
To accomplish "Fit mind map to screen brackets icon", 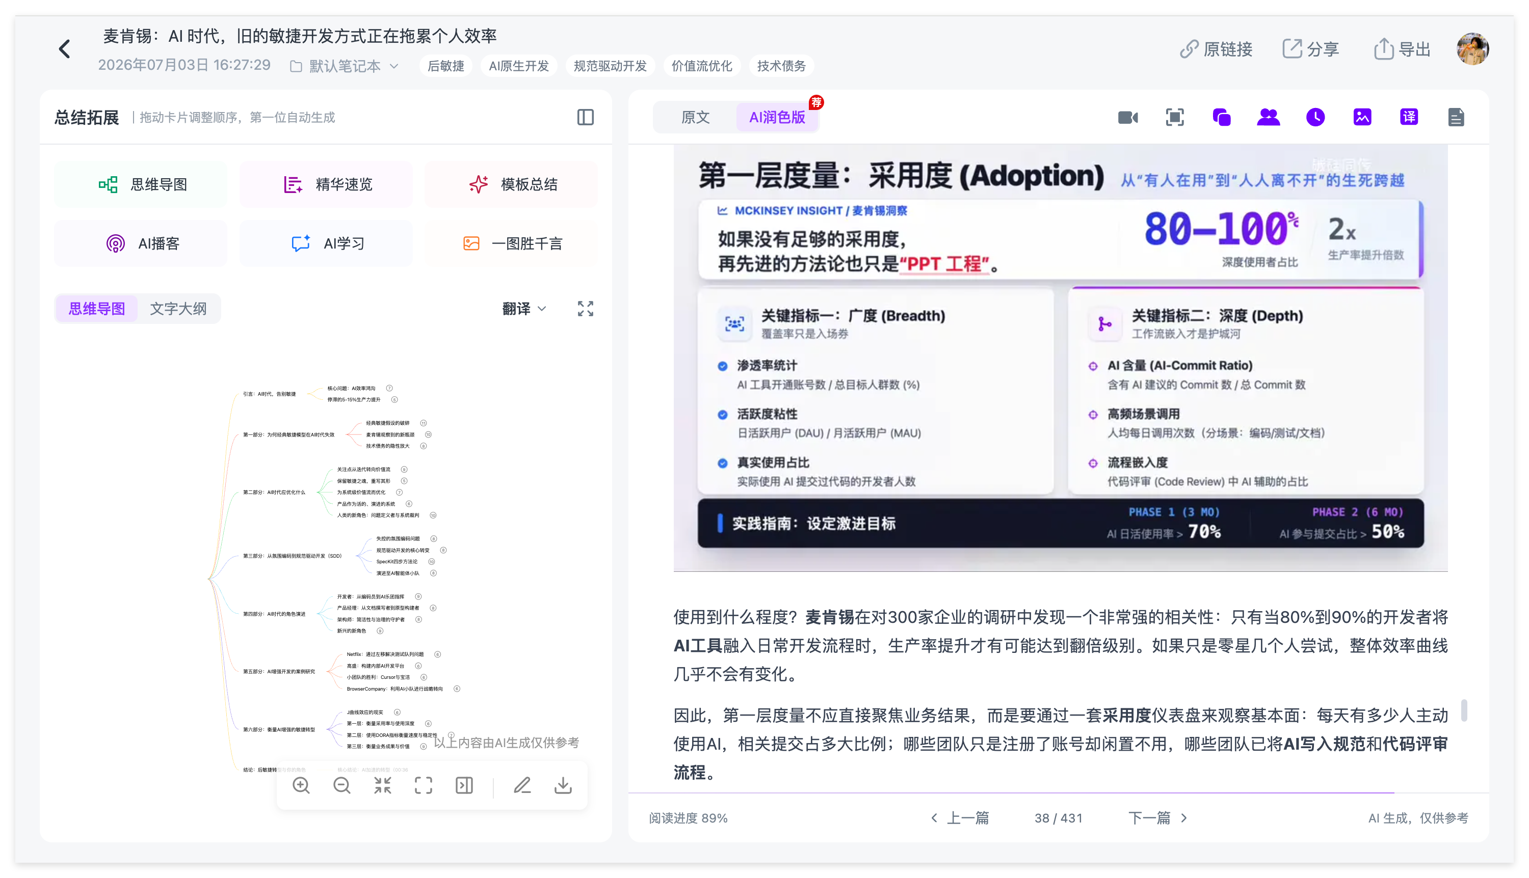I will click(x=424, y=785).
